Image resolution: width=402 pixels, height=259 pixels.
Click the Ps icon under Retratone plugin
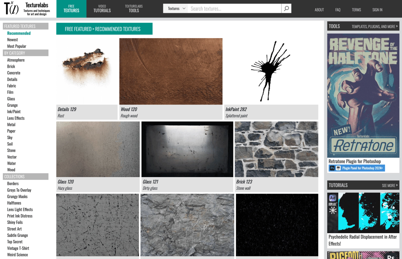click(332, 168)
